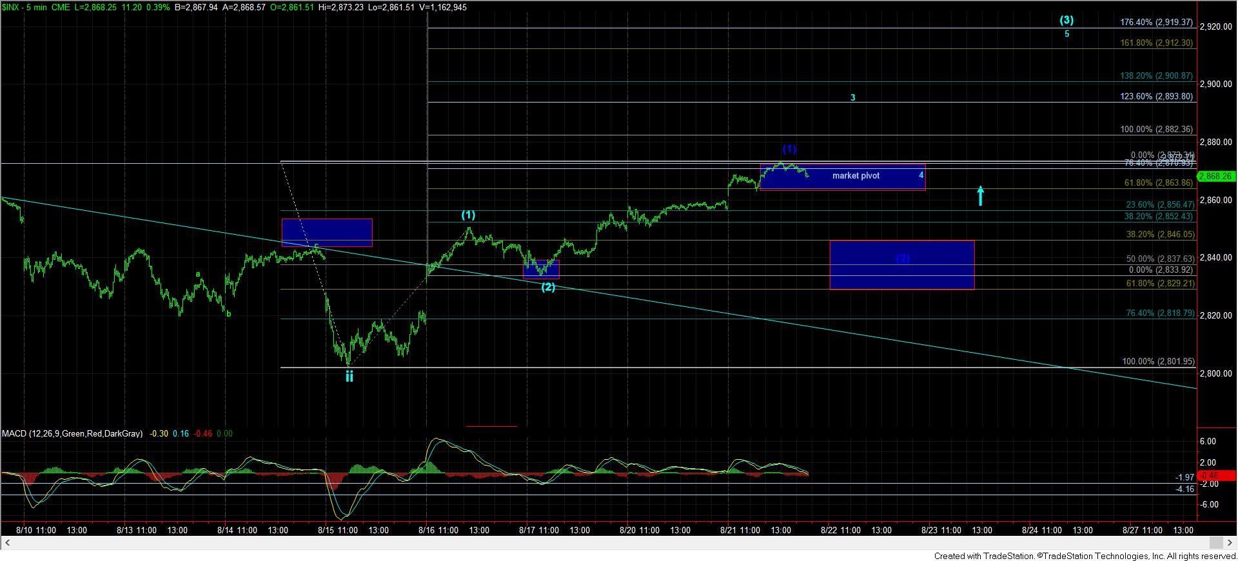Click the number 4 inside pivot box
The width and height of the screenshot is (1238, 561).
coord(921,175)
